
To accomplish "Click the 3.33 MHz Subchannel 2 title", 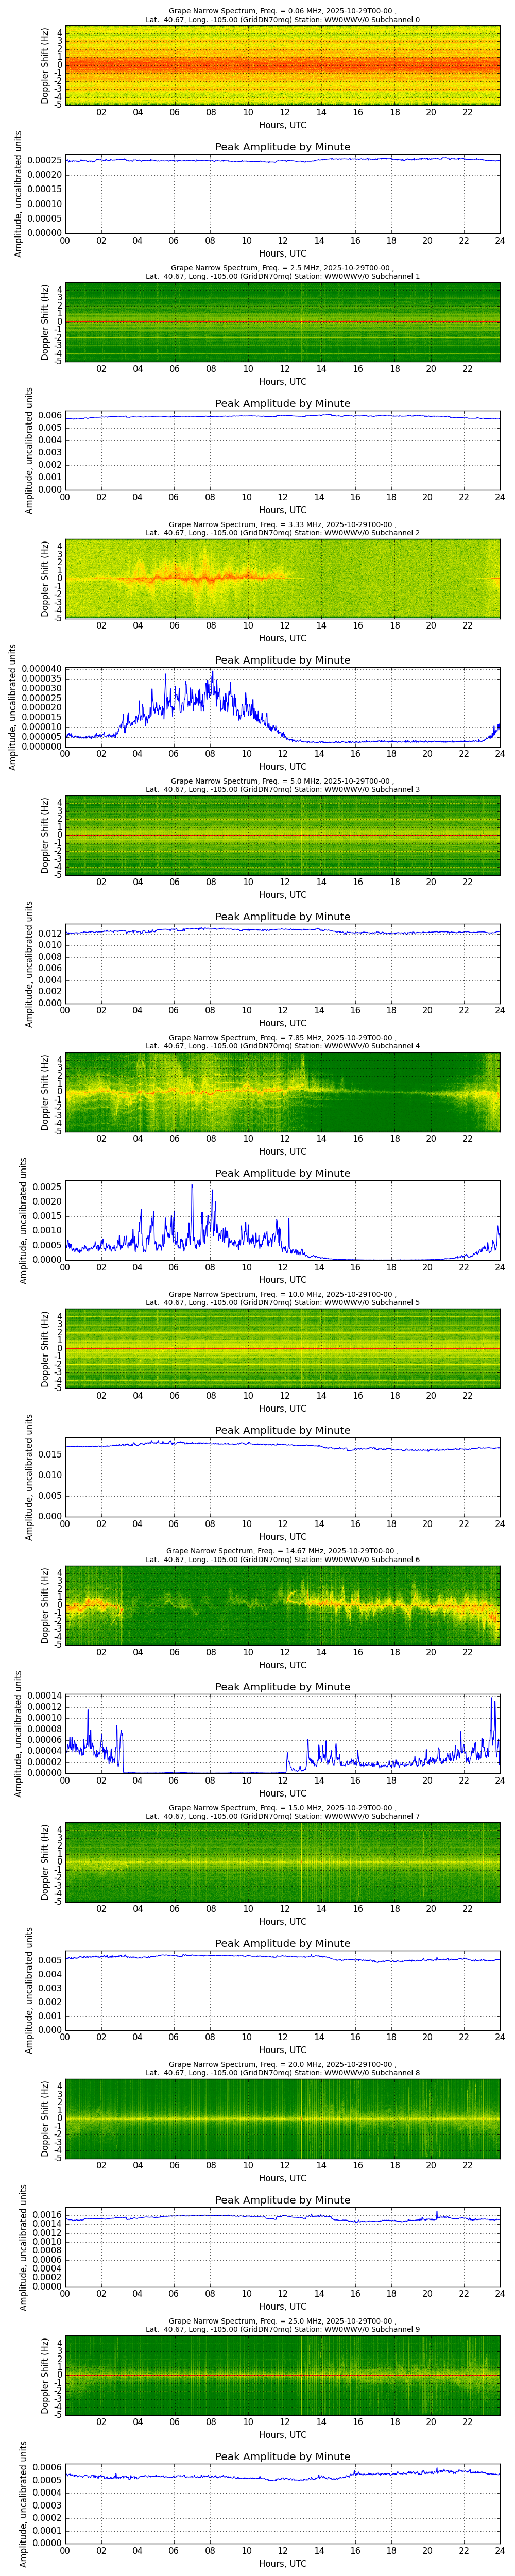I will click(283, 528).
